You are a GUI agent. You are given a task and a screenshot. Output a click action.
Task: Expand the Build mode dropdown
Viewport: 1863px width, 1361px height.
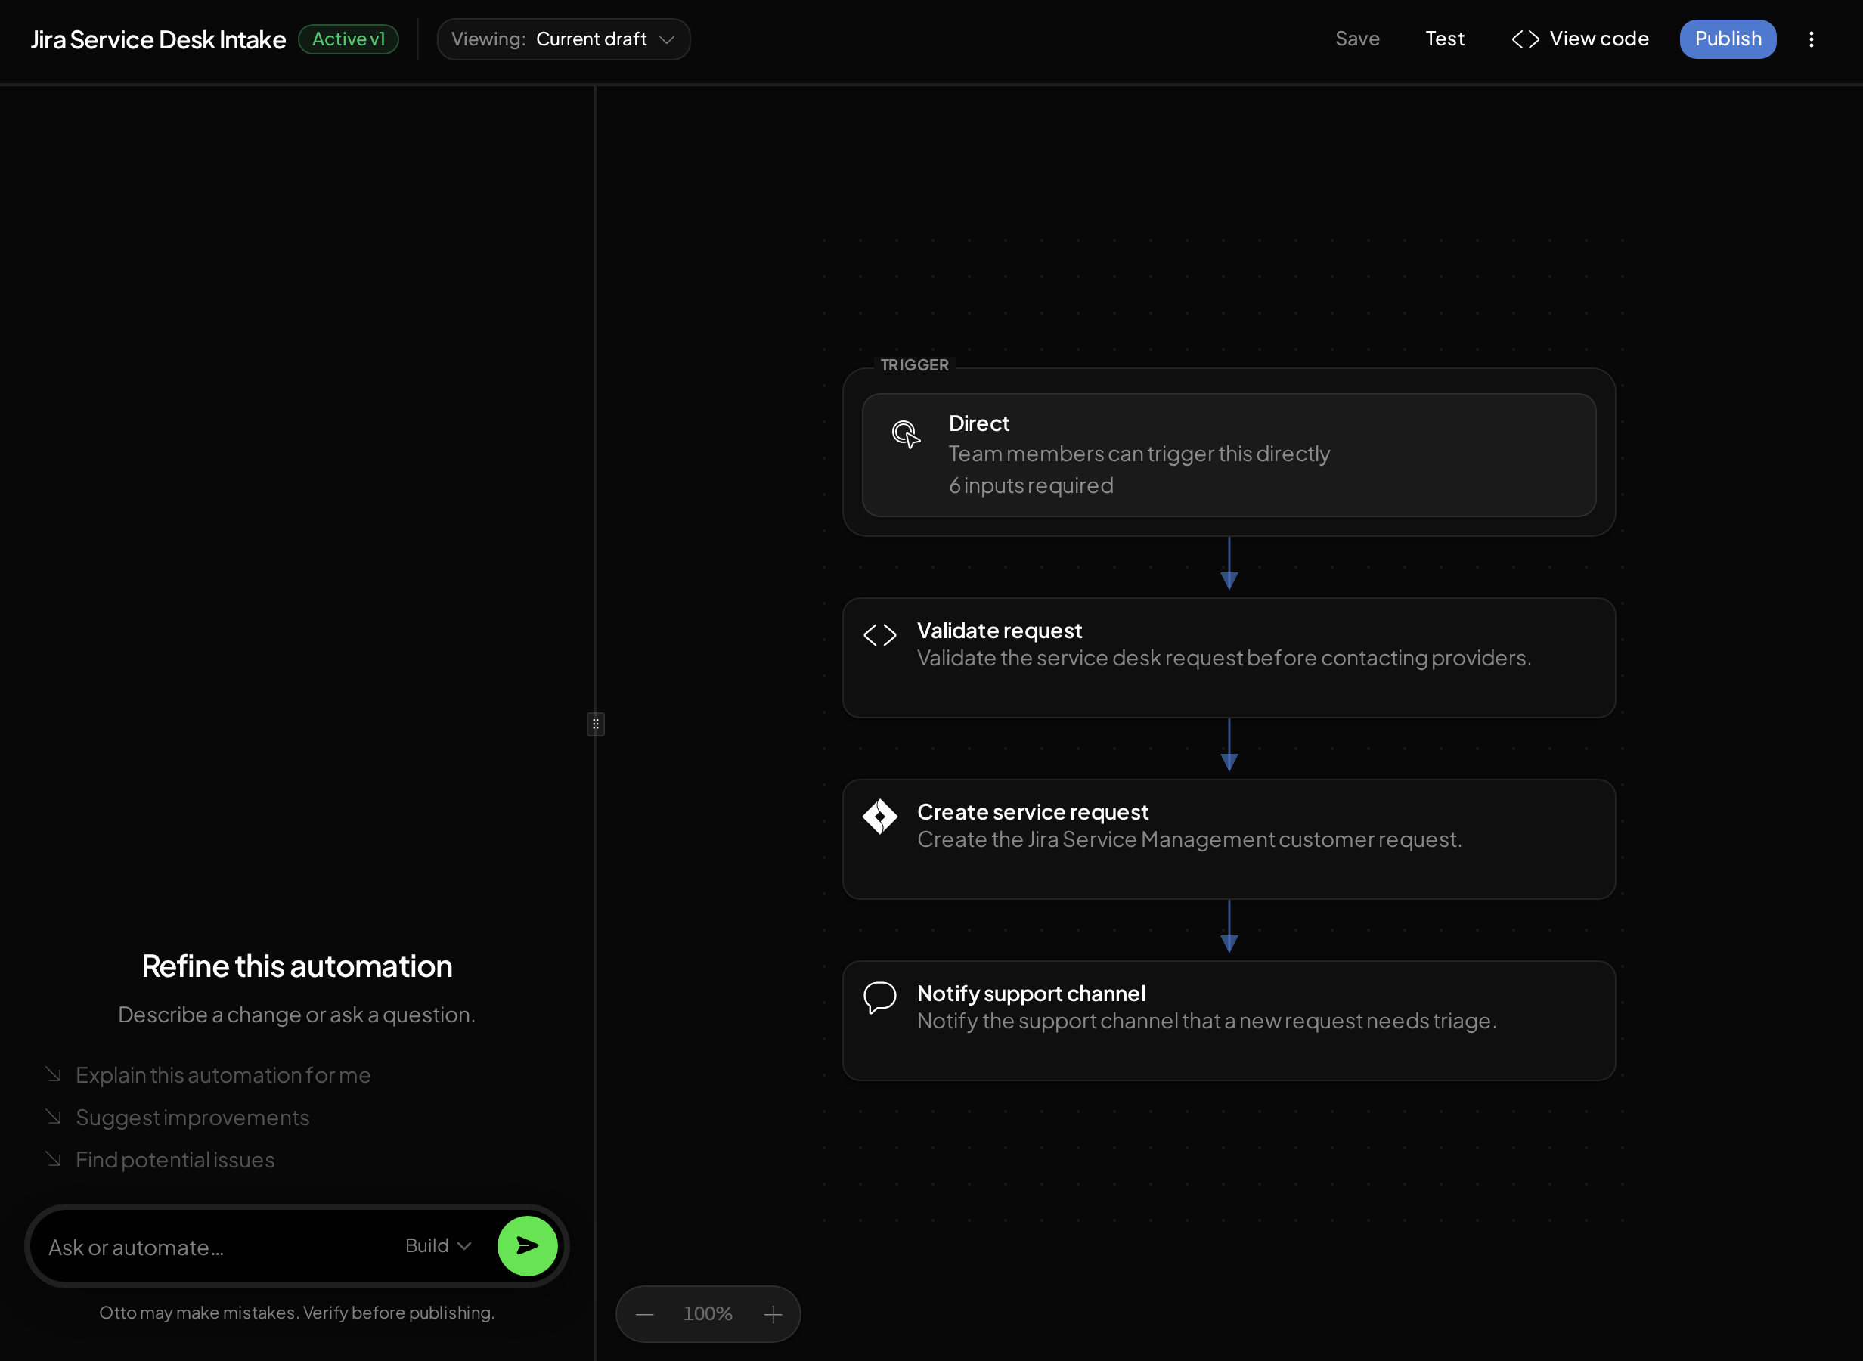coord(439,1245)
